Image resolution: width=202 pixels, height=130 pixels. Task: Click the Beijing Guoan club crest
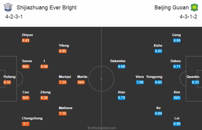(193, 7)
